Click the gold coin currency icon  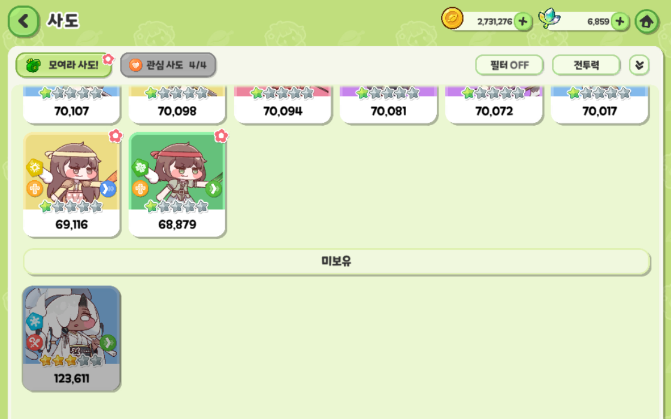click(452, 19)
